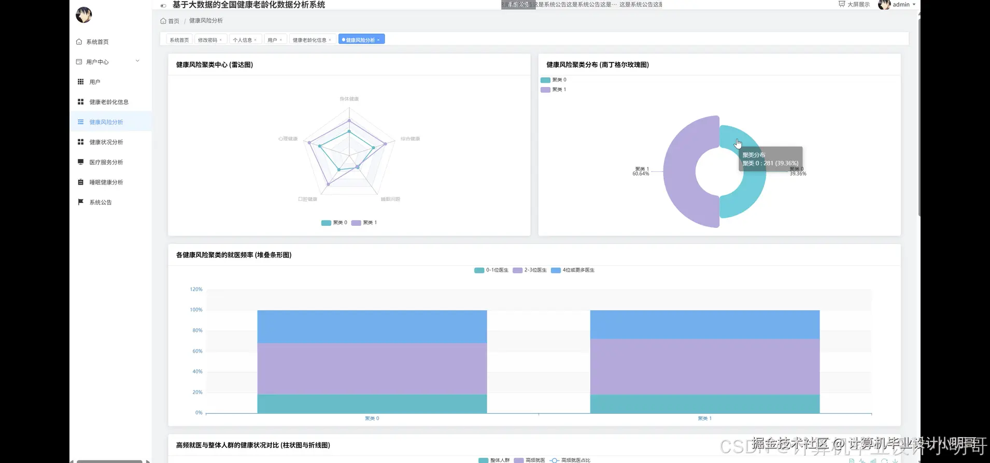
Task: Toggle 聚类 0 legend in the radar chart
Action: [x=334, y=223]
